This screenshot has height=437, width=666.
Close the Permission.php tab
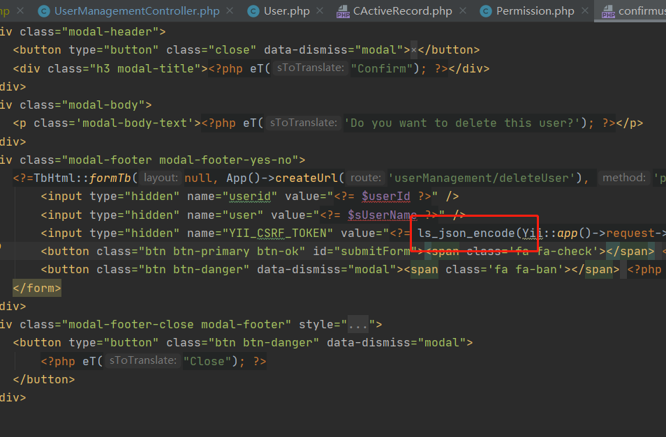(x=585, y=11)
